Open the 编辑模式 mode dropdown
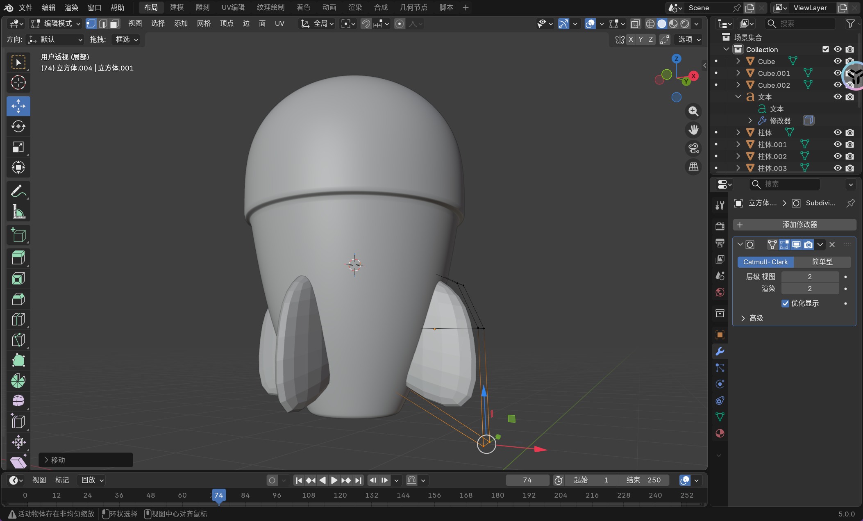Screen dimensions: 863x521 coord(56,24)
